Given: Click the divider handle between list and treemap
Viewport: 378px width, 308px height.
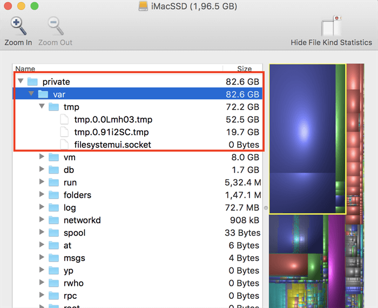Looking at the screenshot, I should (x=265, y=208).
